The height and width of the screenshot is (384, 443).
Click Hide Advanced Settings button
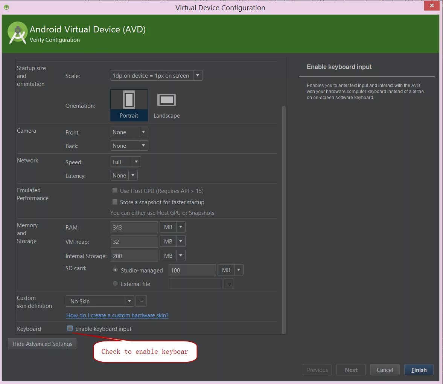click(43, 344)
